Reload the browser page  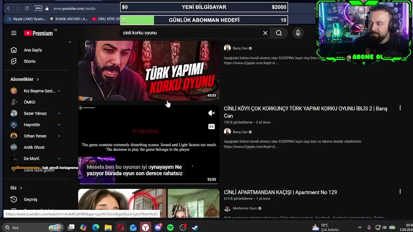(27, 8)
